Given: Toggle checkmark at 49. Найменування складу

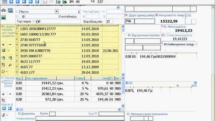Looking at the screenshot, I should pyautogui.click(x=162, y=43).
